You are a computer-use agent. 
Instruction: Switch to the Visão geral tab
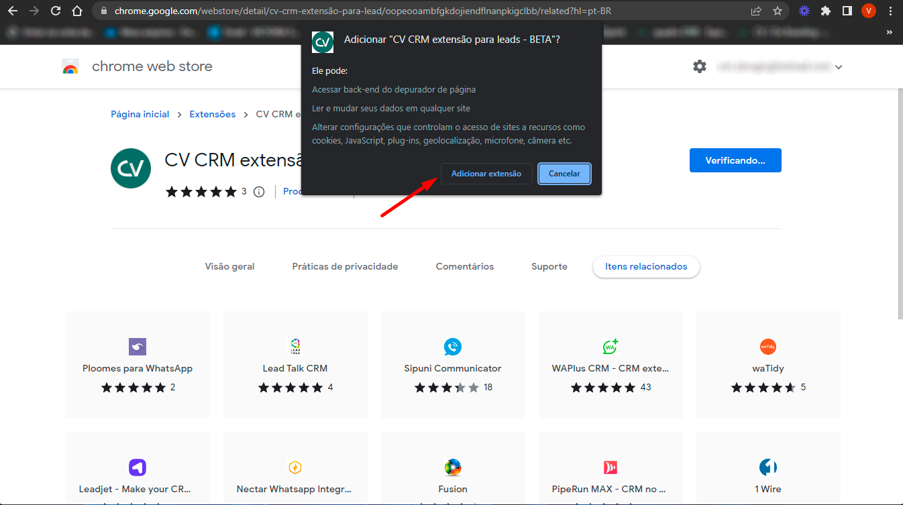click(230, 266)
